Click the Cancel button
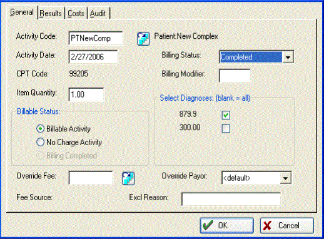This screenshot has height=239, width=324. coord(287,226)
